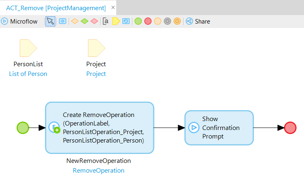This screenshot has width=304, height=184.
Task: Select the Show Confirmation Prompt activity
Action: coord(219,128)
